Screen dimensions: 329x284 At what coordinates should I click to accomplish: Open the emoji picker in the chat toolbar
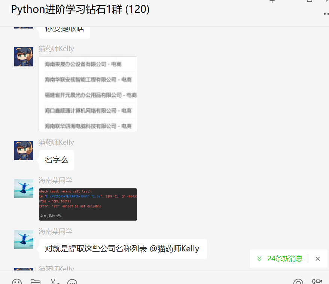point(17,282)
